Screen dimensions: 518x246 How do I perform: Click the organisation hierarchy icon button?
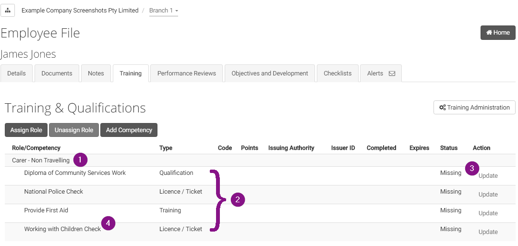8,10
